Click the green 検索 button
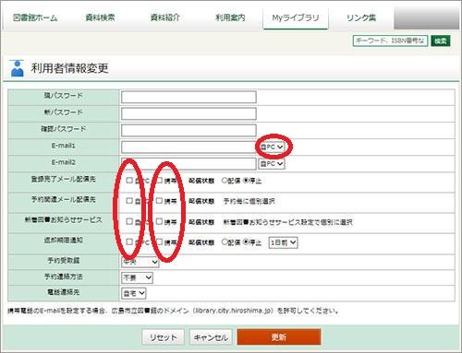462x353 pixels. (441, 41)
